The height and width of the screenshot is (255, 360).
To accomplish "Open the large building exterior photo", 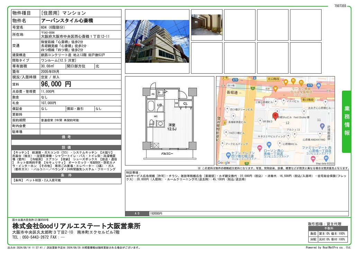I will (157, 41).
